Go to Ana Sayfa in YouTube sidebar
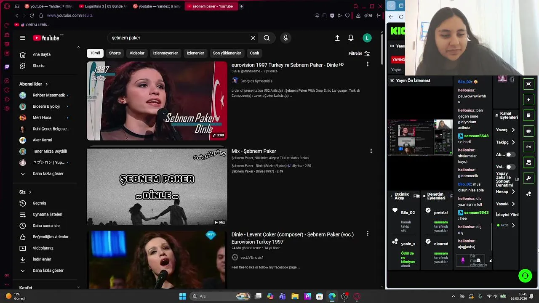539x303 pixels. click(x=42, y=55)
